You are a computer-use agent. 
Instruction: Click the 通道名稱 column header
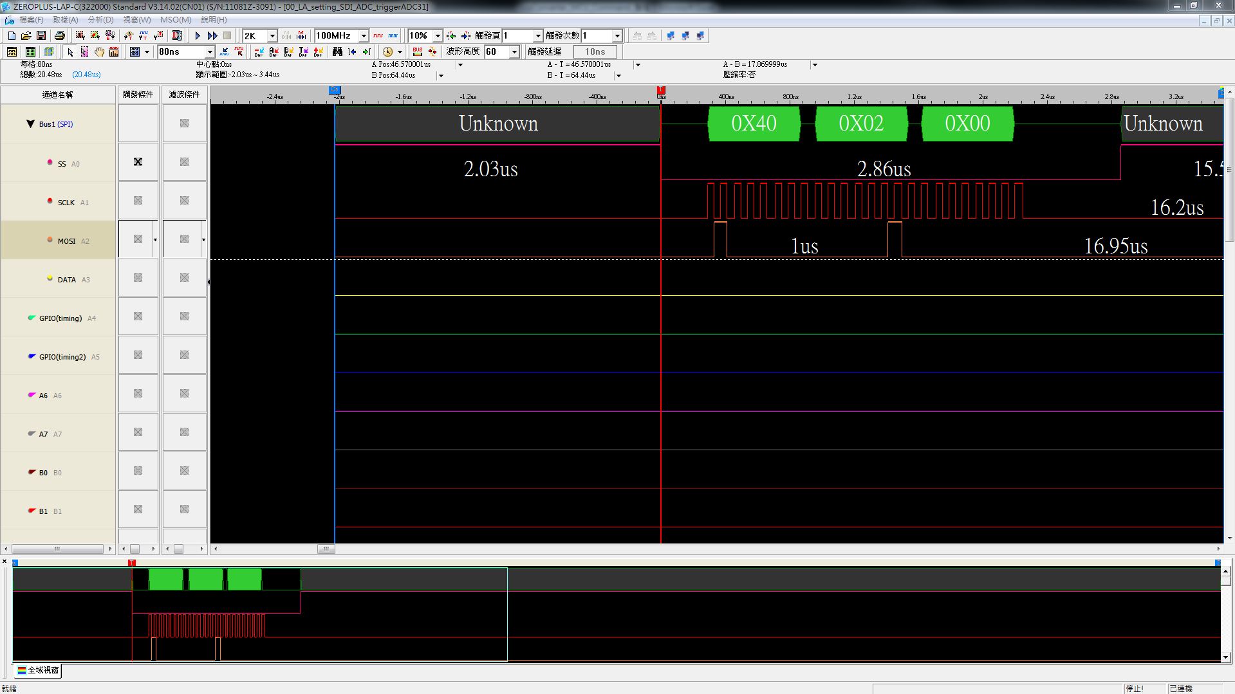(58, 95)
